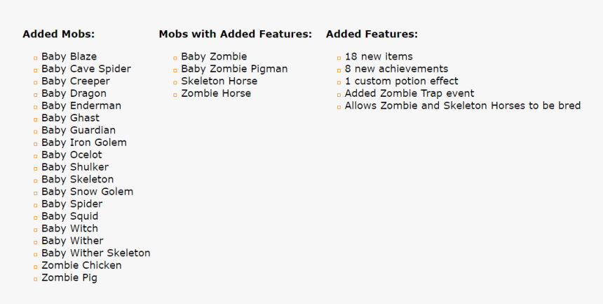Click the bullet icon next to Baby Enderman

pos(35,107)
